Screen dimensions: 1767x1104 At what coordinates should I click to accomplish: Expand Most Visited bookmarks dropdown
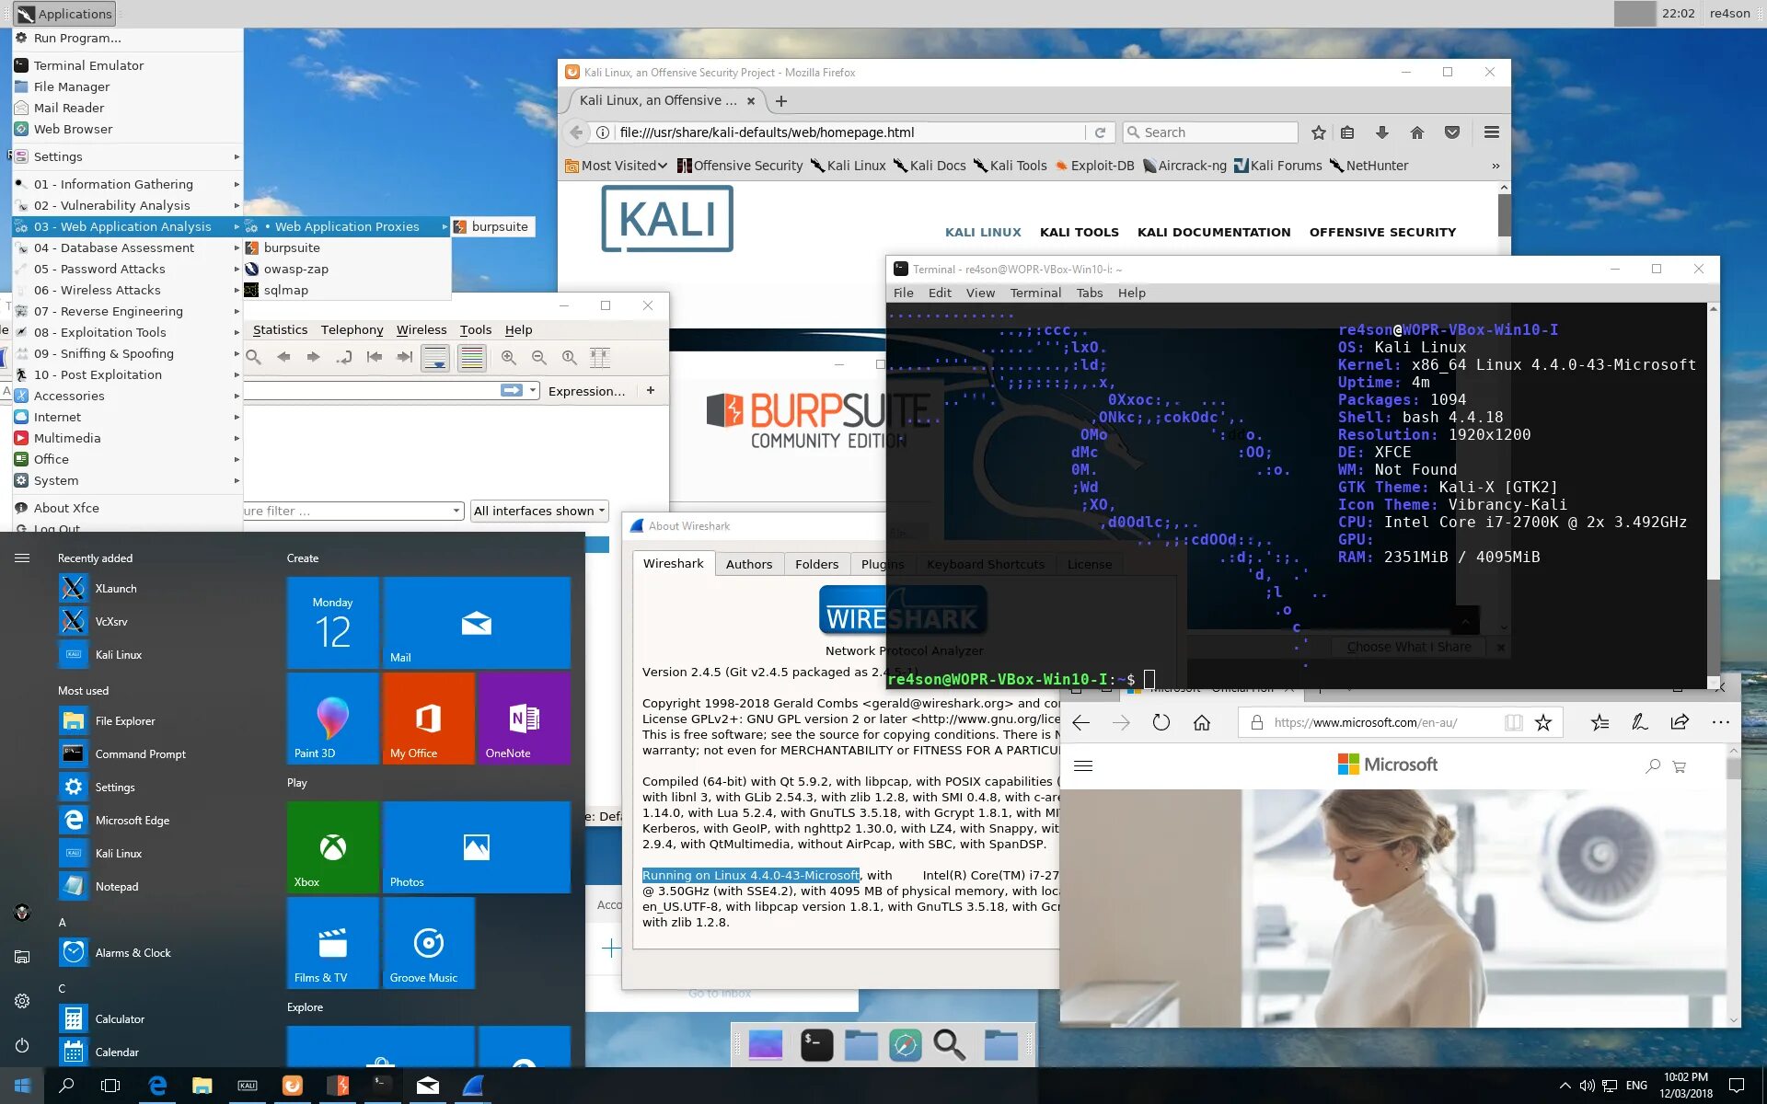click(617, 166)
